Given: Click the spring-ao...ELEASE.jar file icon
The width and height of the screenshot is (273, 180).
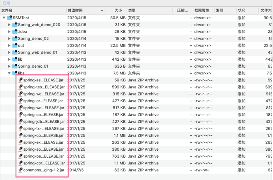Looking at the screenshot, I should [21, 149].
